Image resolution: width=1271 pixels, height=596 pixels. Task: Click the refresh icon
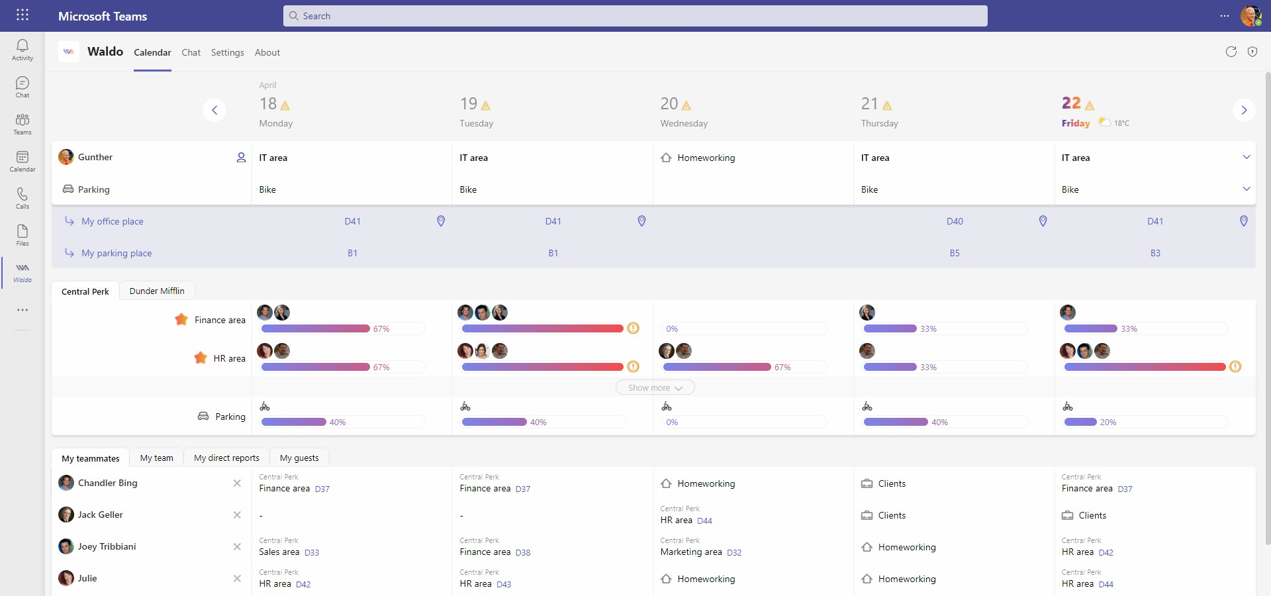click(1231, 52)
